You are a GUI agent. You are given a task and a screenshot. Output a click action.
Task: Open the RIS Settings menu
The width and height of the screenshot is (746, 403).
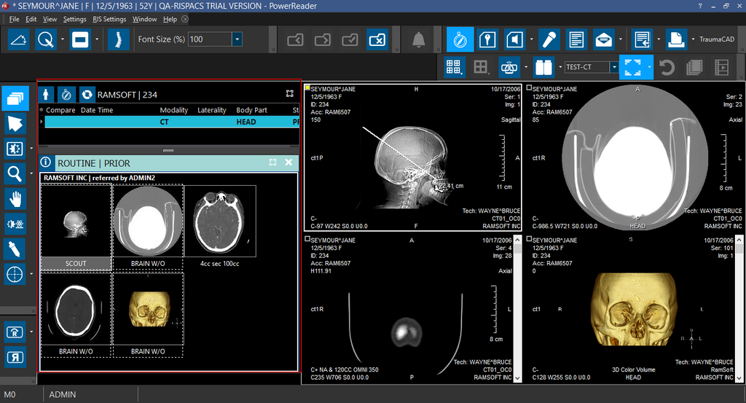pos(109,19)
